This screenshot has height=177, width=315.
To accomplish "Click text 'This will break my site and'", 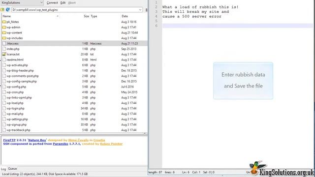I will (x=196, y=12).
